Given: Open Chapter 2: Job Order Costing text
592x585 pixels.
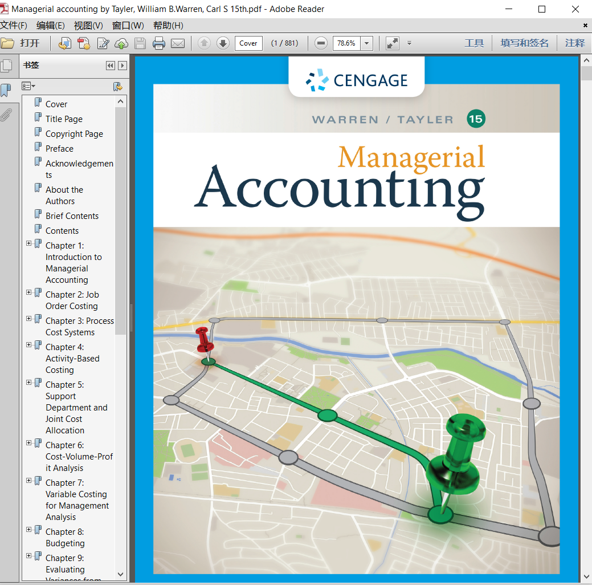Looking at the screenshot, I should (x=72, y=300).
